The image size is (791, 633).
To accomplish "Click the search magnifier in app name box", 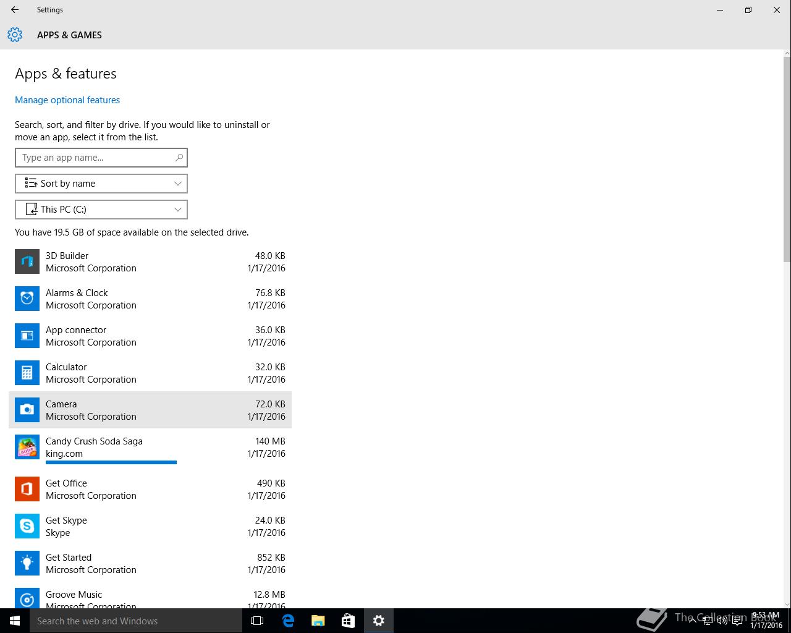I will point(179,158).
